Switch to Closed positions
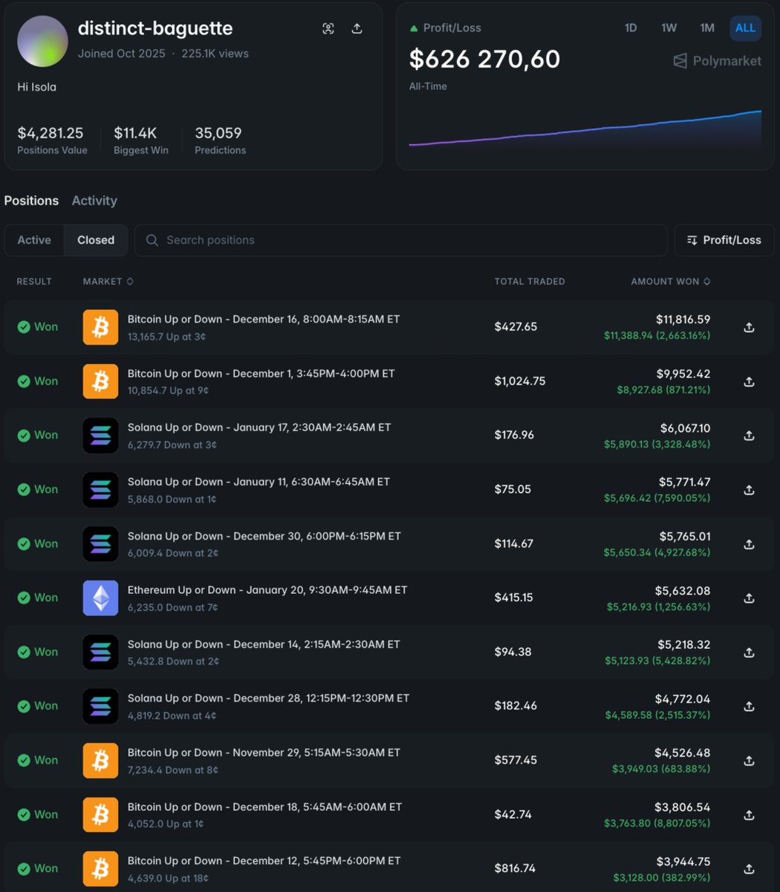Image resolution: width=780 pixels, height=892 pixels. pos(96,240)
